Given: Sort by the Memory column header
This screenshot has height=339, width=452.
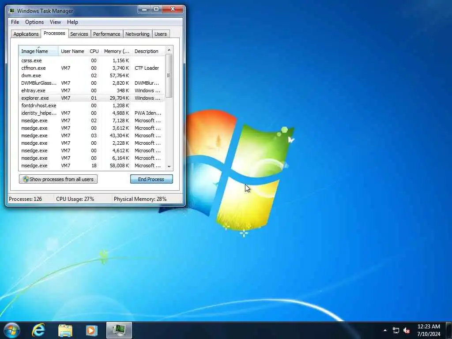Looking at the screenshot, I should [117, 51].
